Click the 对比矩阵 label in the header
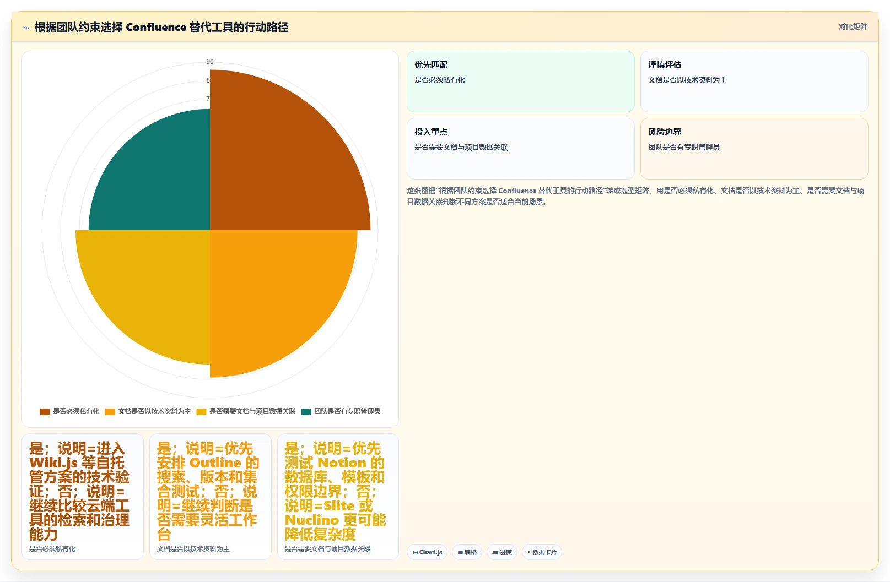The height and width of the screenshot is (582, 890). (853, 26)
